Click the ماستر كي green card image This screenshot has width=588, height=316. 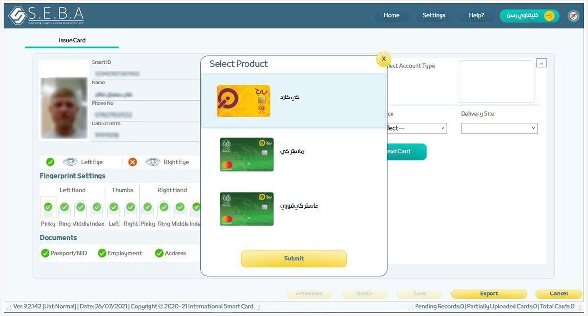[247, 154]
